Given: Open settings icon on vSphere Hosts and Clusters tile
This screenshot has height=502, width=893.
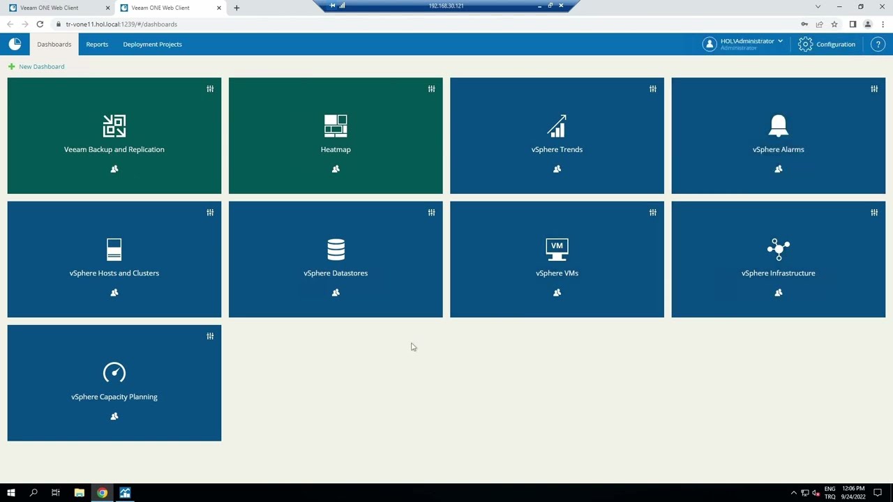Looking at the screenshot, I should 210,212.
